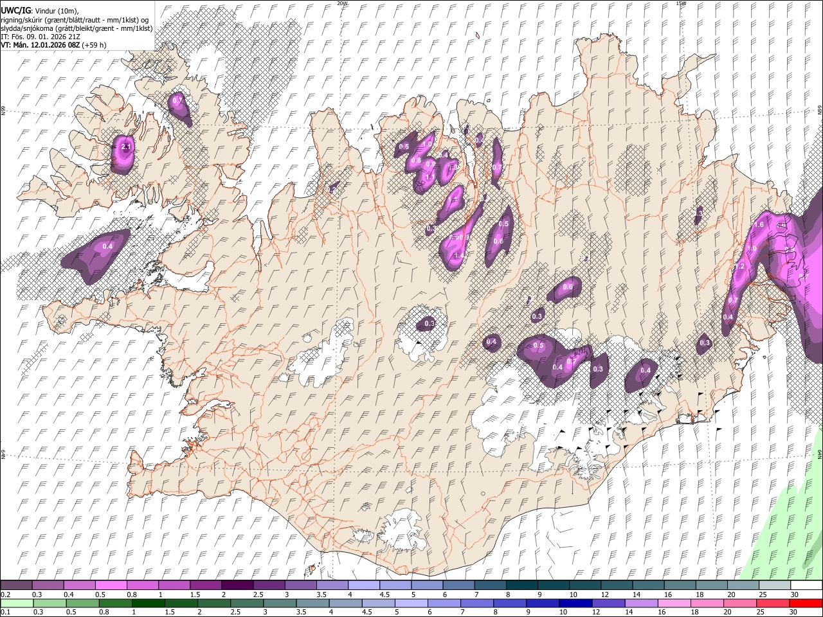Select lower legend swatch between 5 and 6

(x=411, y=603)
